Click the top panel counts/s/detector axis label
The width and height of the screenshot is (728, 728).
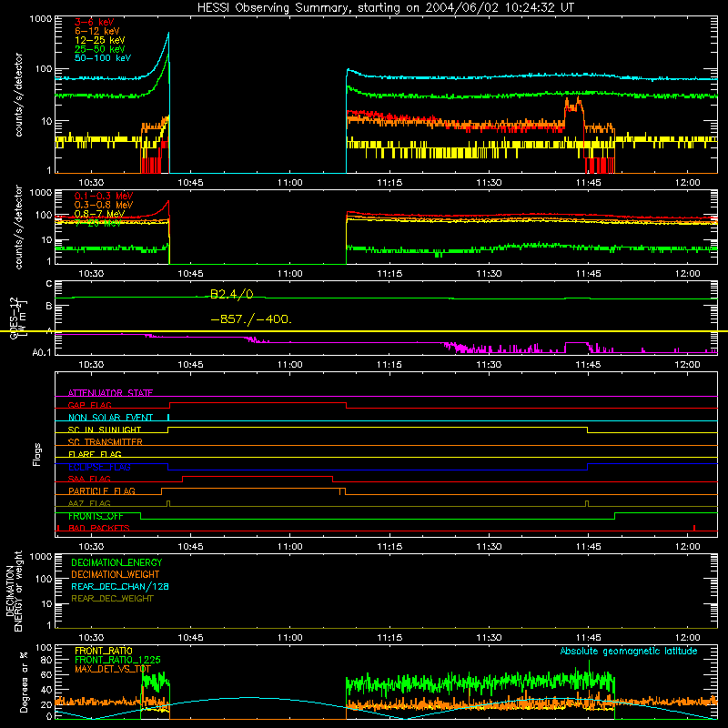[18, 95]
